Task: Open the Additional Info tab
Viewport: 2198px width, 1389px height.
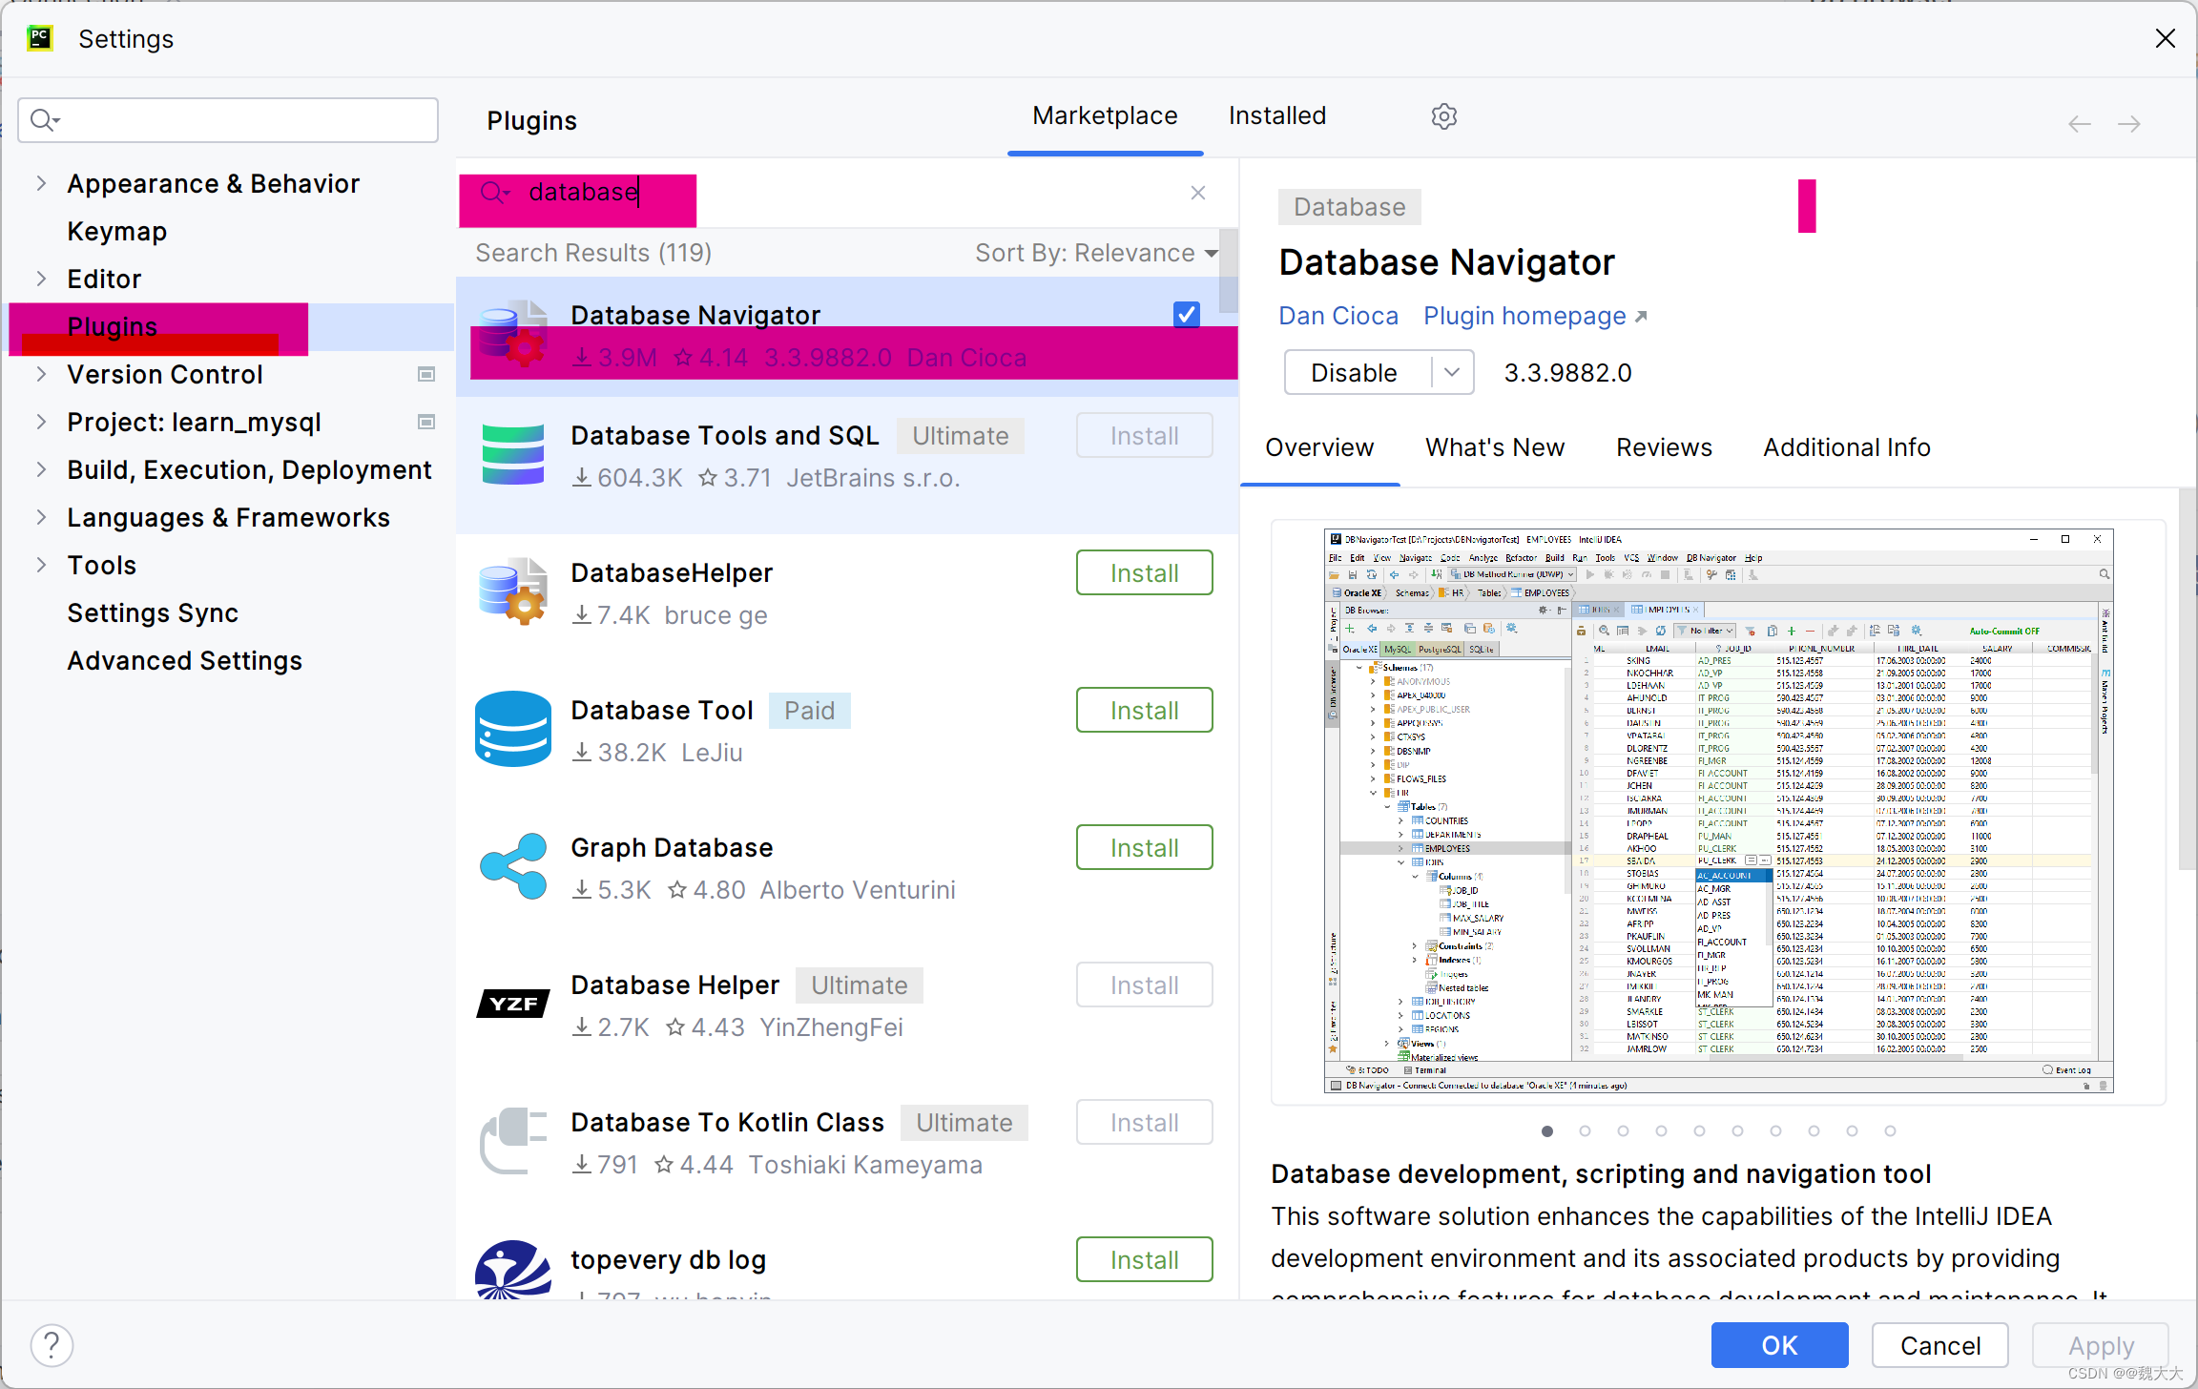Action: point(1847,447)
